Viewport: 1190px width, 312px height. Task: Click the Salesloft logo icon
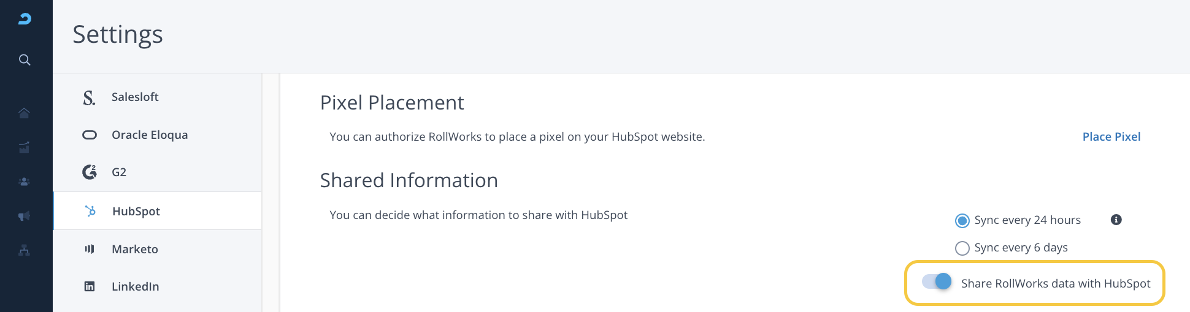[x=89, y=97]
